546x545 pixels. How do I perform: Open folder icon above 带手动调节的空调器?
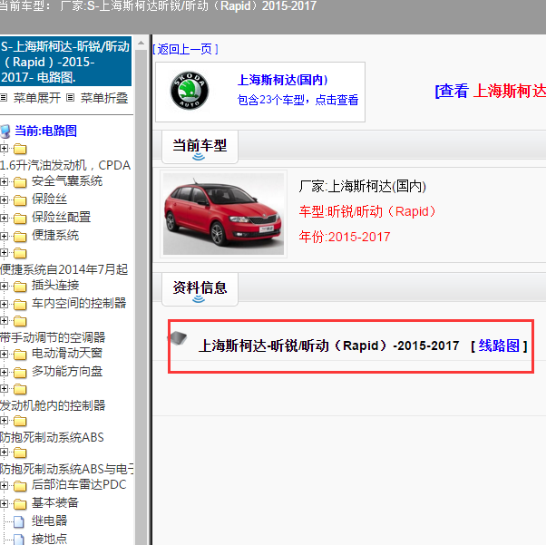click(x=20, y=321)
